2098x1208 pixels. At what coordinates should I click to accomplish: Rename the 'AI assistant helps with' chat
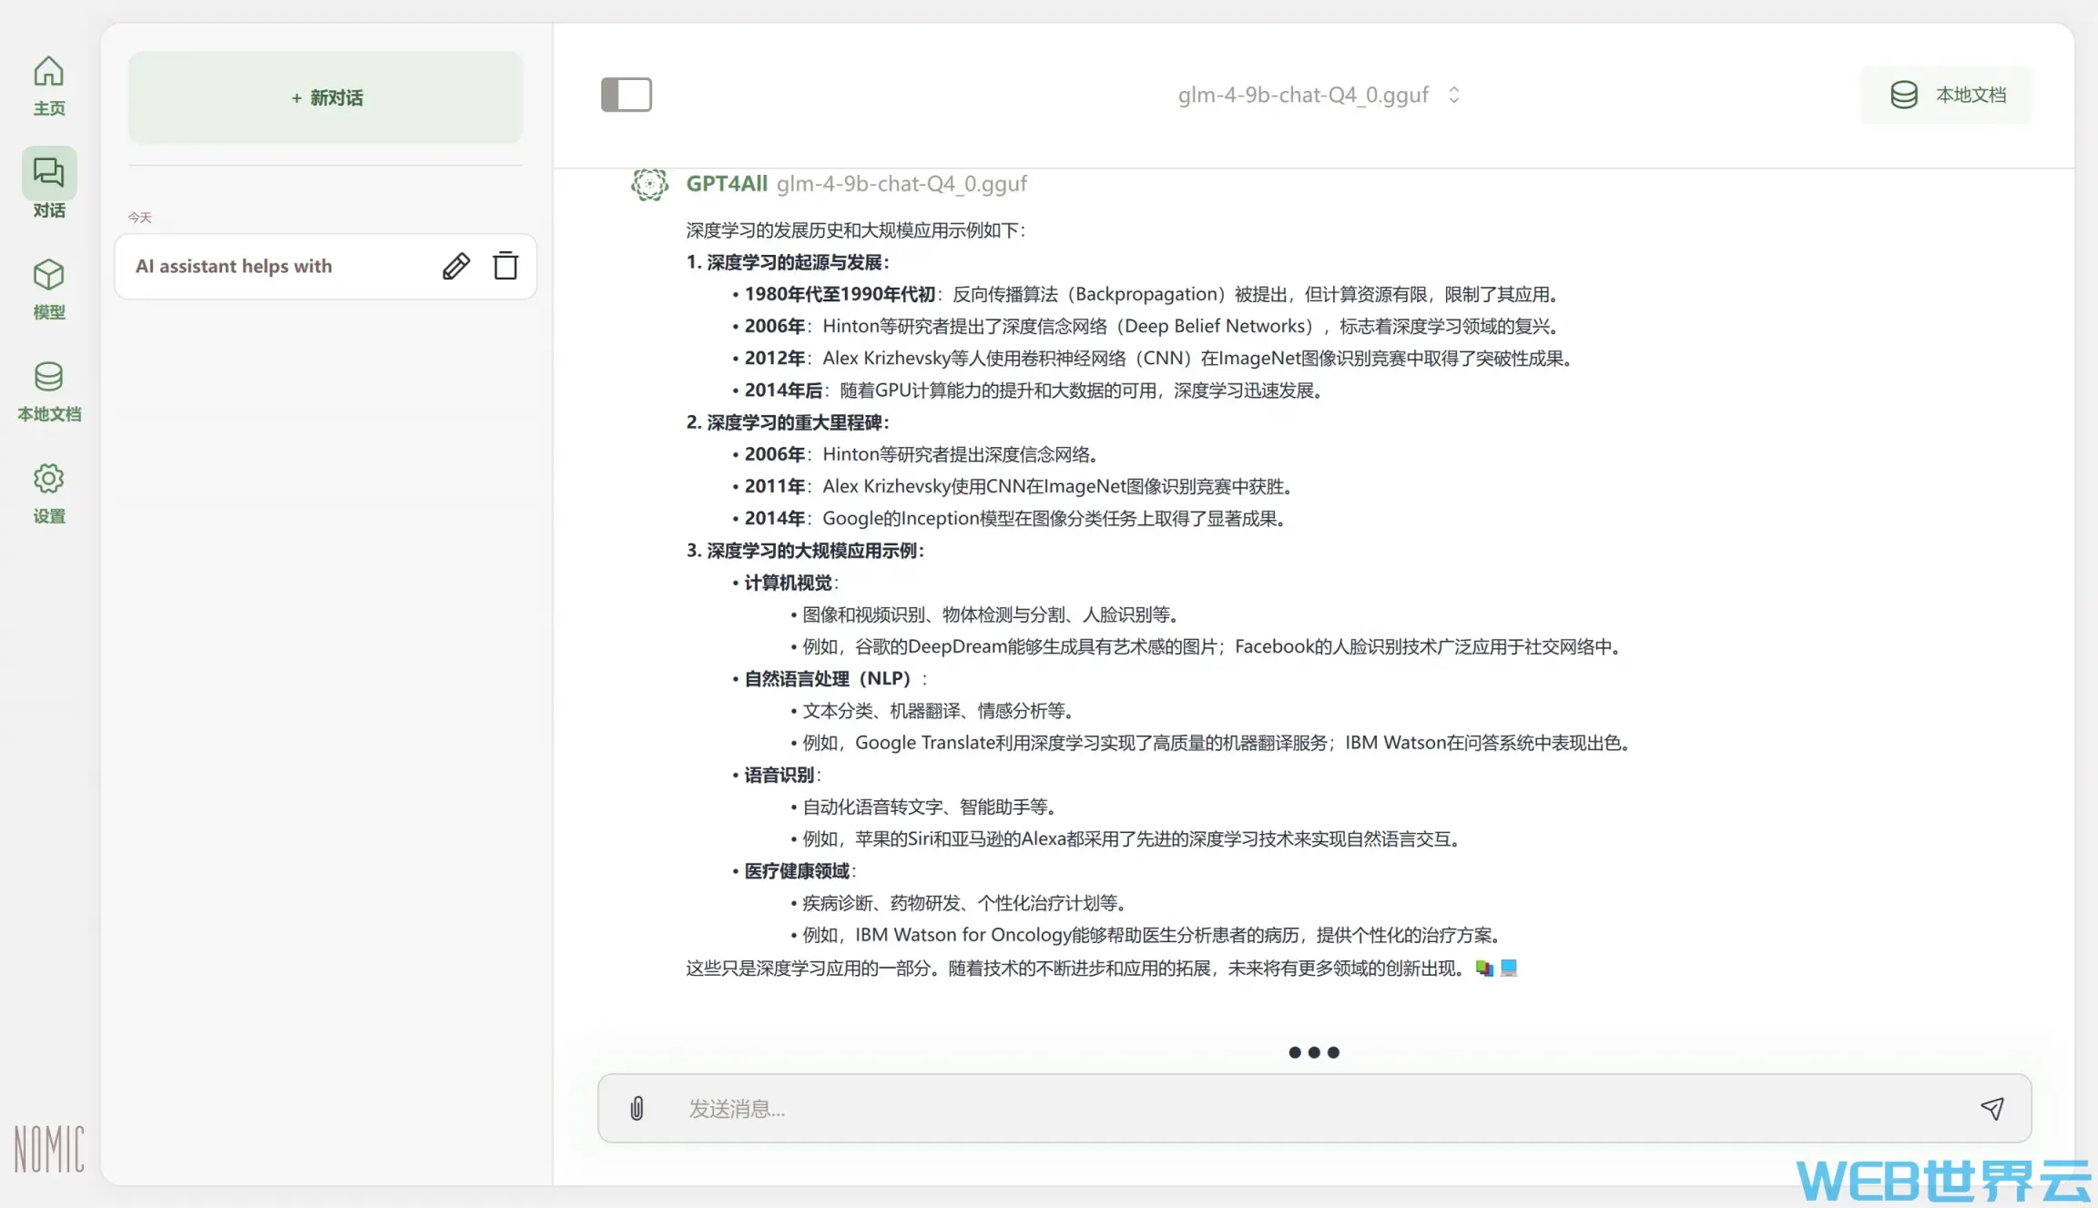456,266
